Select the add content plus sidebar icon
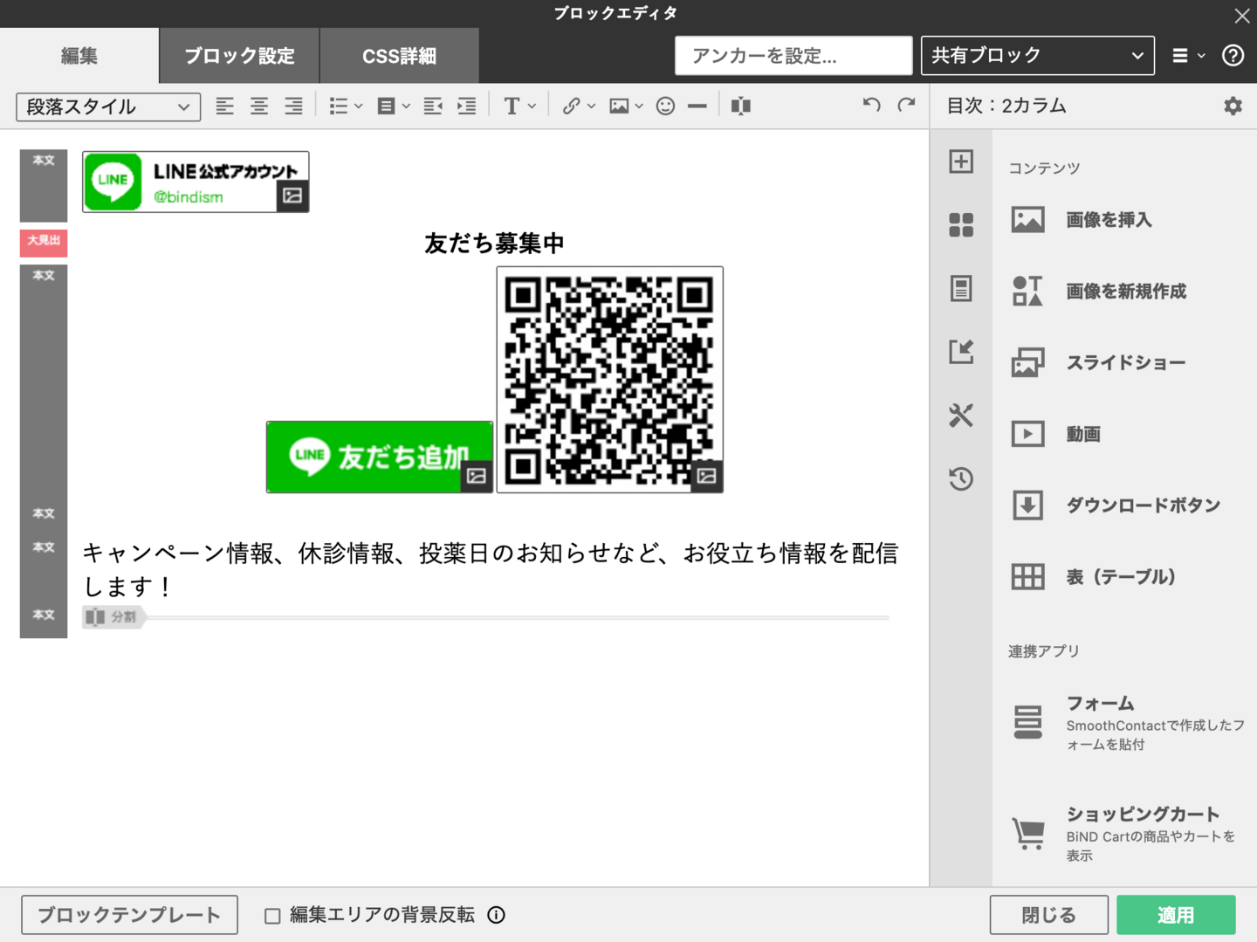 pyautogui.click(x=961, y=162)
